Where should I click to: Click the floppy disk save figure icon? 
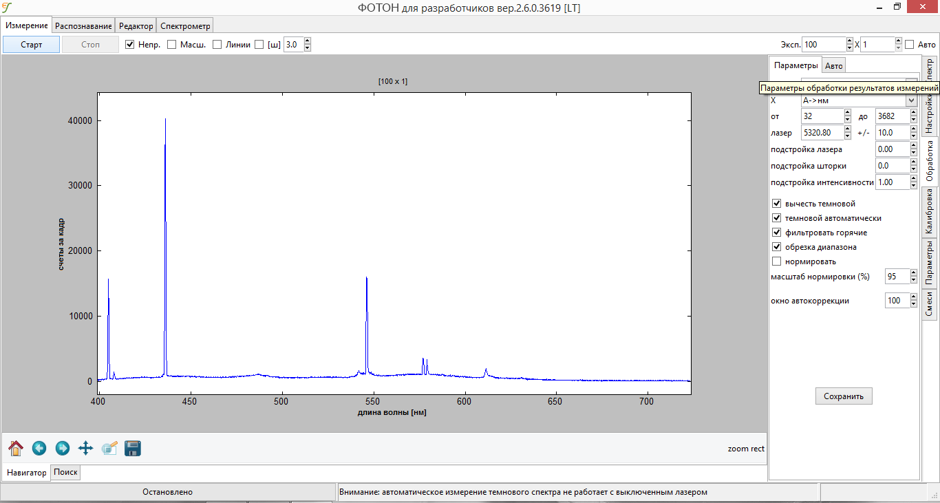pyautogui.click(x=133, y=449)
